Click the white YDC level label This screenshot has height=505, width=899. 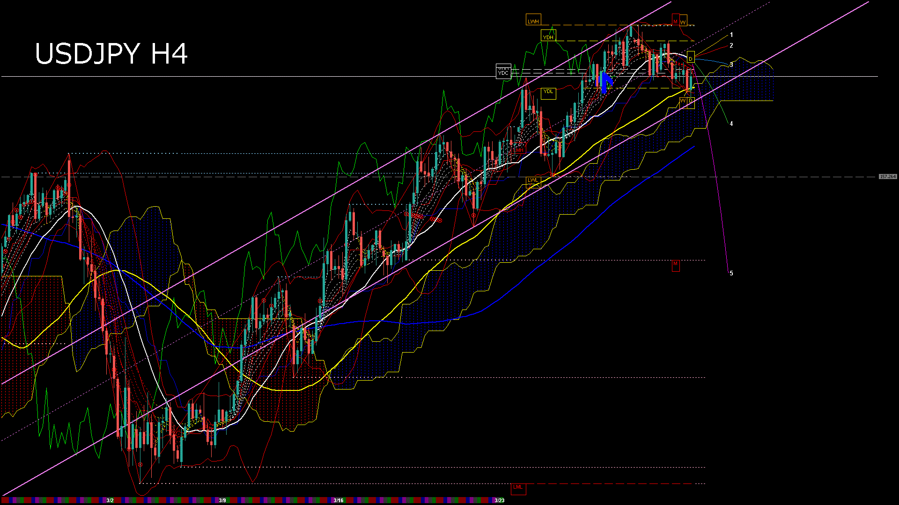503,72
